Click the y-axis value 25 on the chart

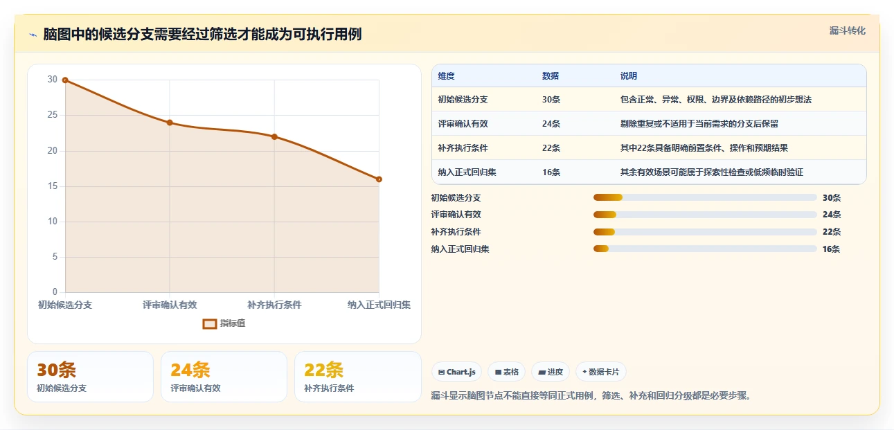point(53,115)
